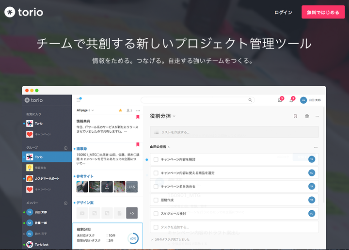Open the notification bell icon
The width and height of the screenshot is (349, 250).
(292, 100)
